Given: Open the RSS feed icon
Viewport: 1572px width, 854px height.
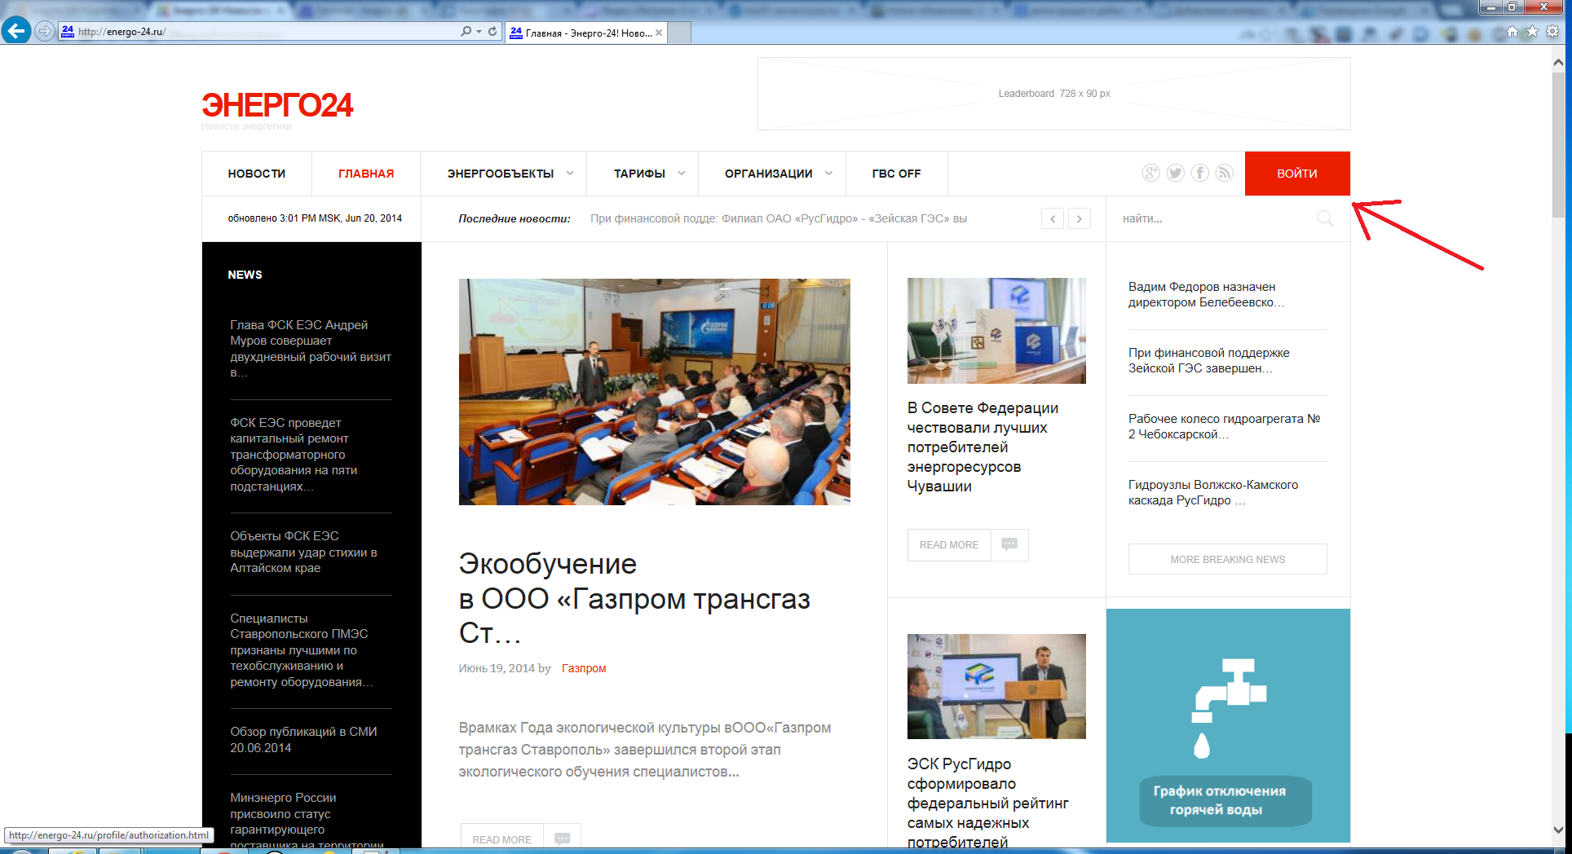Looking at the screenshot, I should [1224, 173].
